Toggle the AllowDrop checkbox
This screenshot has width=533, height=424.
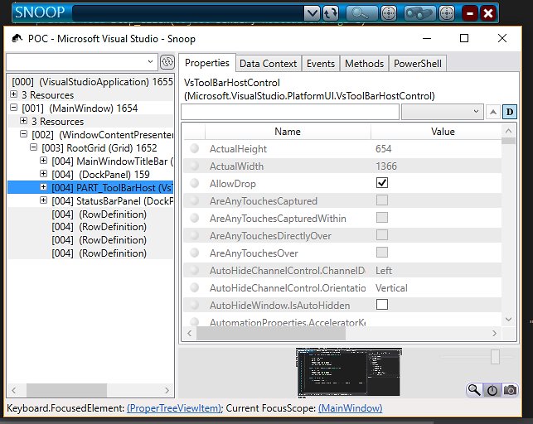382,183
